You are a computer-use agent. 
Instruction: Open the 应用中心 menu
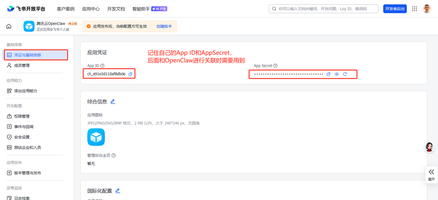(x=91, y=9)
